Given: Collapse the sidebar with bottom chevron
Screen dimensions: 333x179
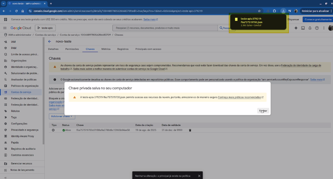Looking at the screenshot, I should [5, 178].
